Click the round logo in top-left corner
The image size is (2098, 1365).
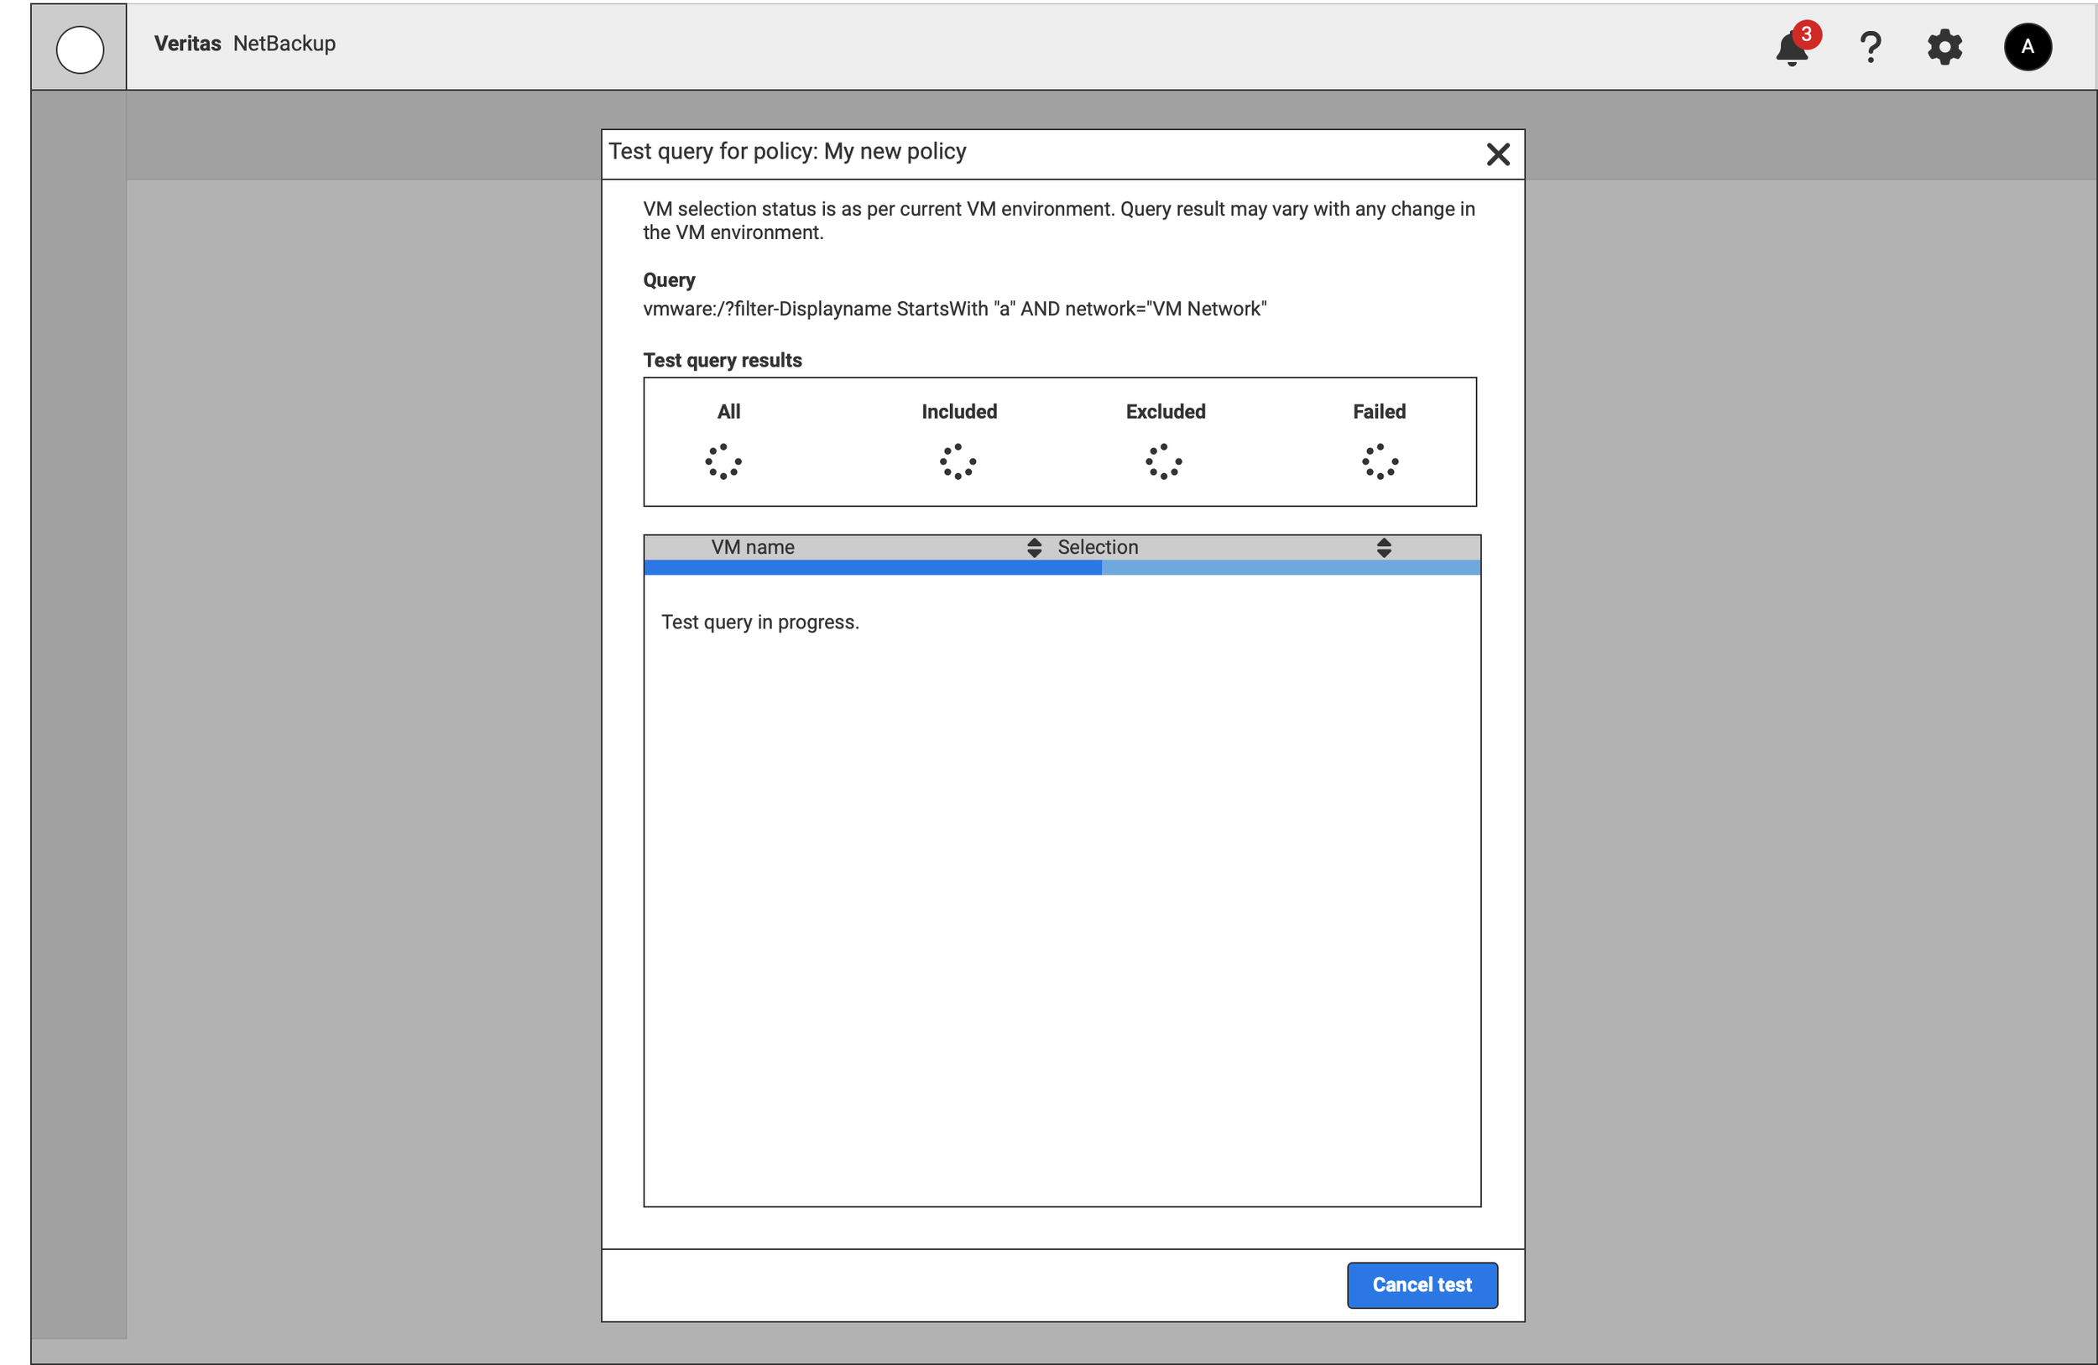(x=80, y=49)
